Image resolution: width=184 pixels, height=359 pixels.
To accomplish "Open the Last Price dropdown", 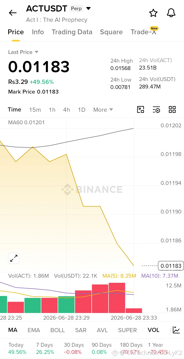I will coord(23,52).
